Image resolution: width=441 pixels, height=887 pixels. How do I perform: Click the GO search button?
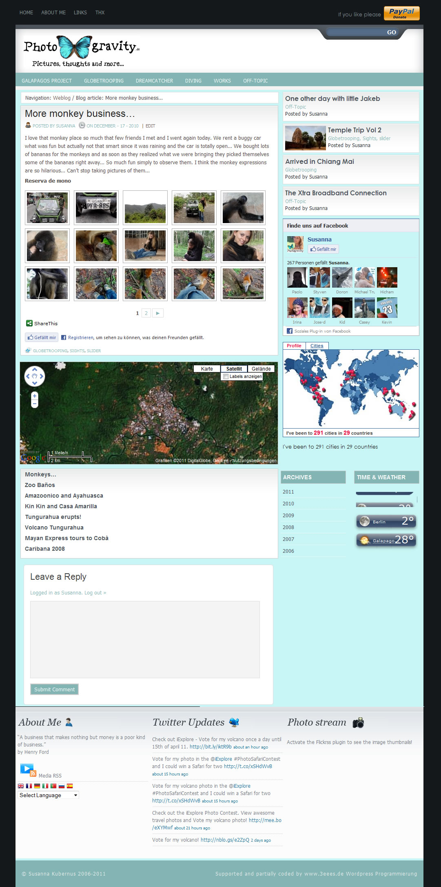point(392,32)
